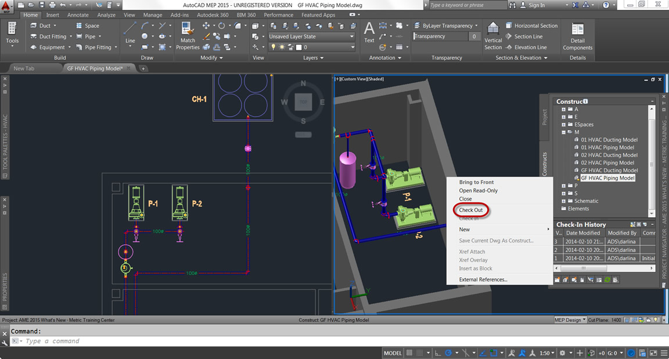669x359 pixels.
Task: Click the Horizontal Section tool
Action: click(x=531, y=26)
